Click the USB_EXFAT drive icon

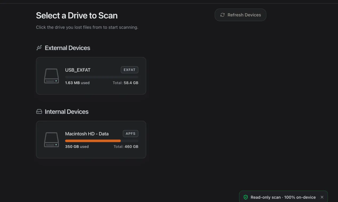[51, 76]
